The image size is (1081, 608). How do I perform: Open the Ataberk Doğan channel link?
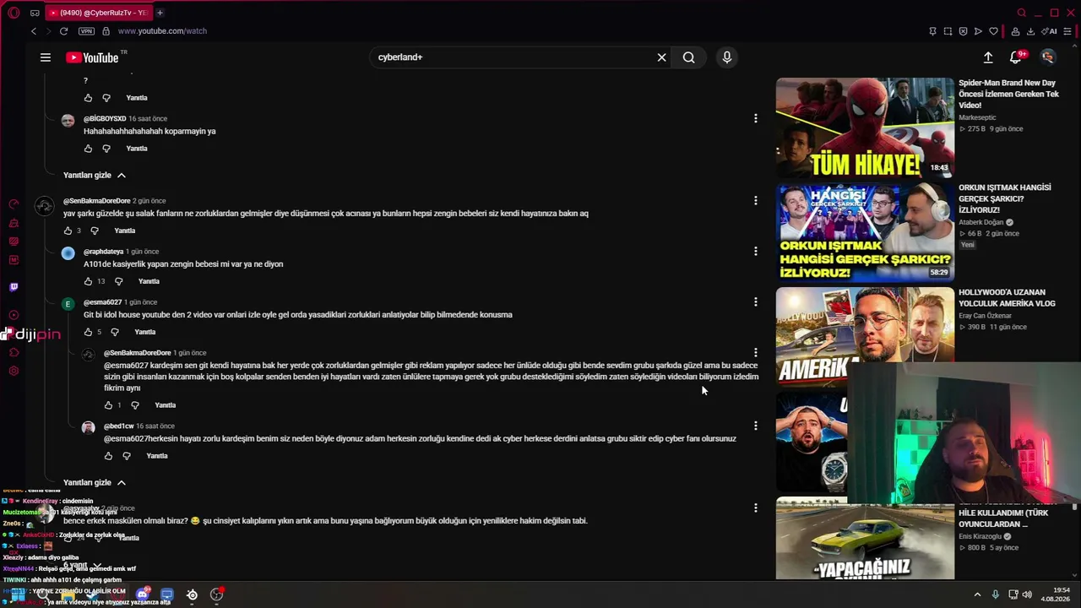(x=981, y=222)
